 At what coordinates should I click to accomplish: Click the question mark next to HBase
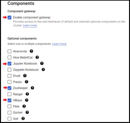pos(26,100)
